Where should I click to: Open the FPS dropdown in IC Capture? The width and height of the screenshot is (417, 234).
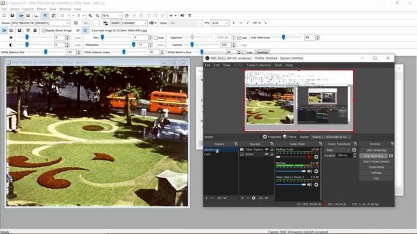pos(220,23)
